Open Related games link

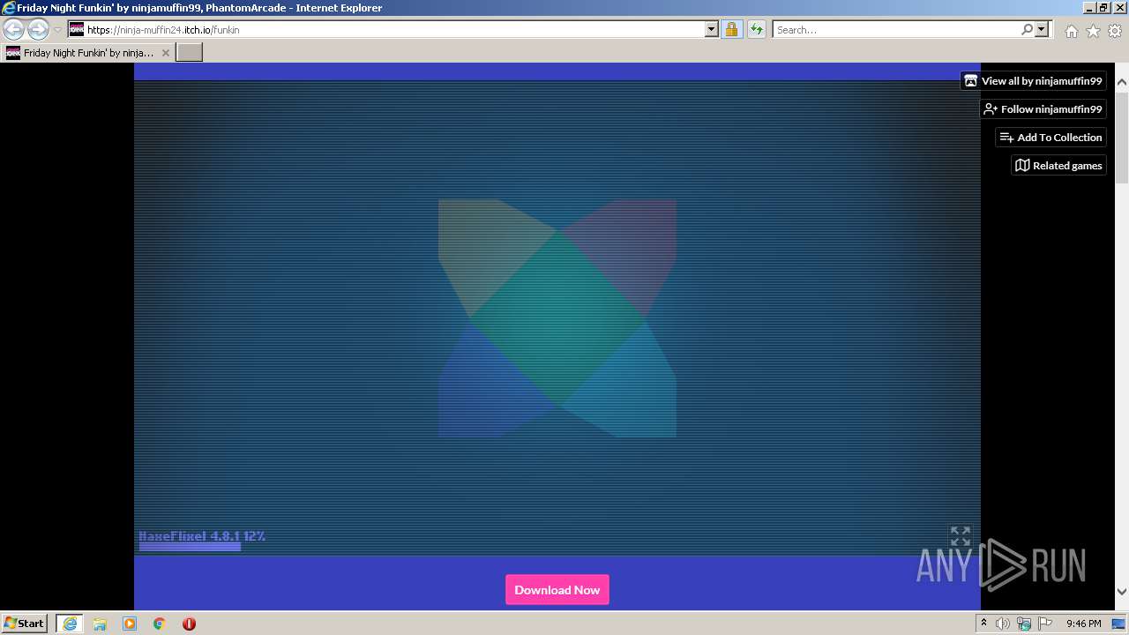coord(1058,166)
